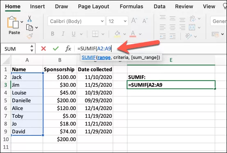
Task: Confirm the formula with green checkmark
Action: [x=56, y=49]
